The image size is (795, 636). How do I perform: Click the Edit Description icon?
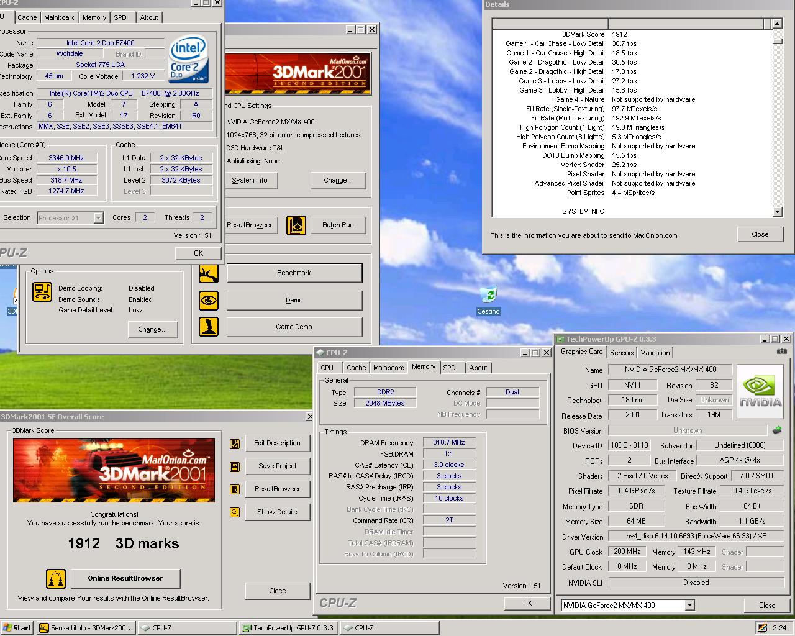pos(235,443)
